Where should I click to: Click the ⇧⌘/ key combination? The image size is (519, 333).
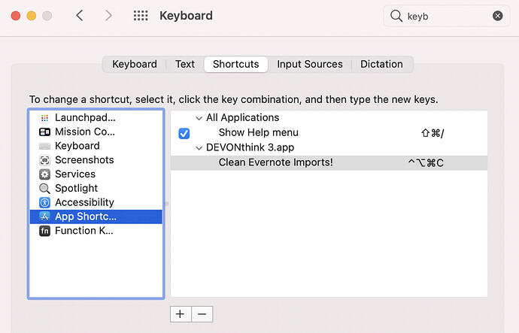[432, 133]
